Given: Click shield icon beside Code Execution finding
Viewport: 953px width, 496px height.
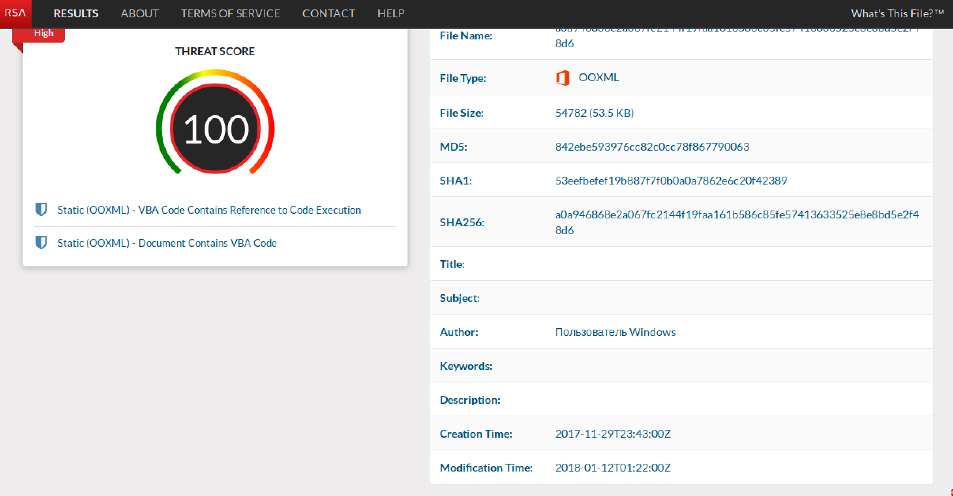Looking at the screenshot, I should point(41,209).
